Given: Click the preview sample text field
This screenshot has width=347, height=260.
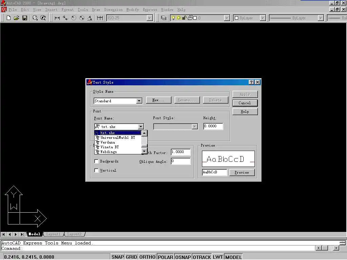Looking at the screenshot, I should pyautogui.click(x=215, y=172).
